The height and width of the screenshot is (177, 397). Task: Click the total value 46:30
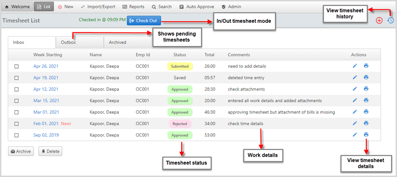click(x=210, y=112)
